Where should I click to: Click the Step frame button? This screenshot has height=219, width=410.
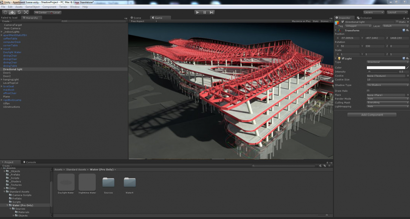coord(211,12)
